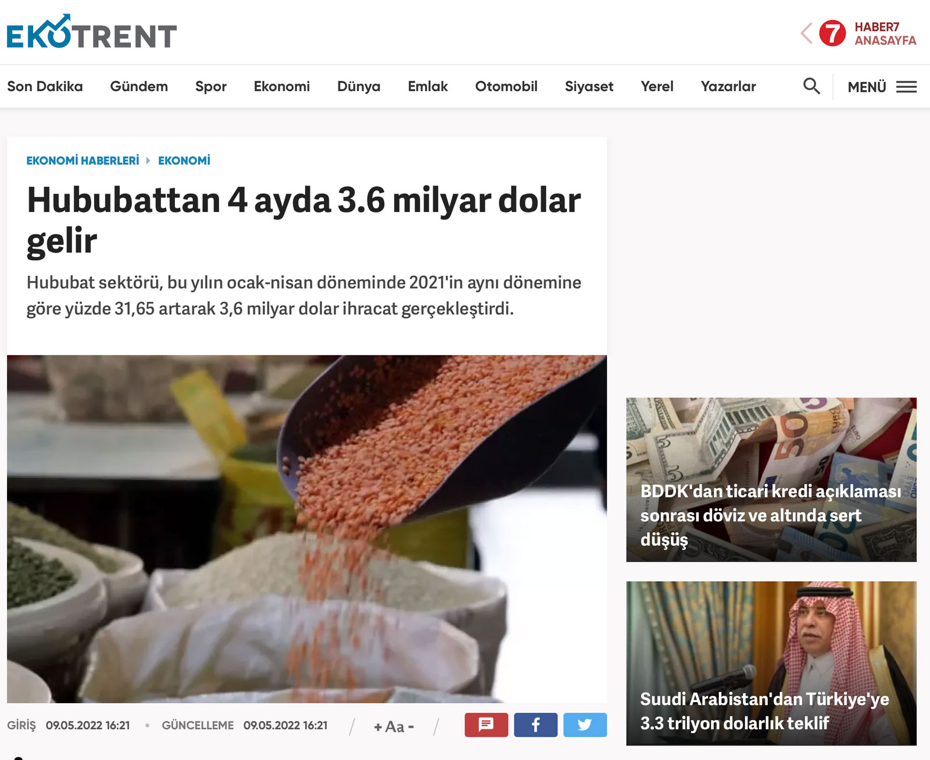Open the Suudi Arabistan teklif news thumbnail

click(771, 664)
